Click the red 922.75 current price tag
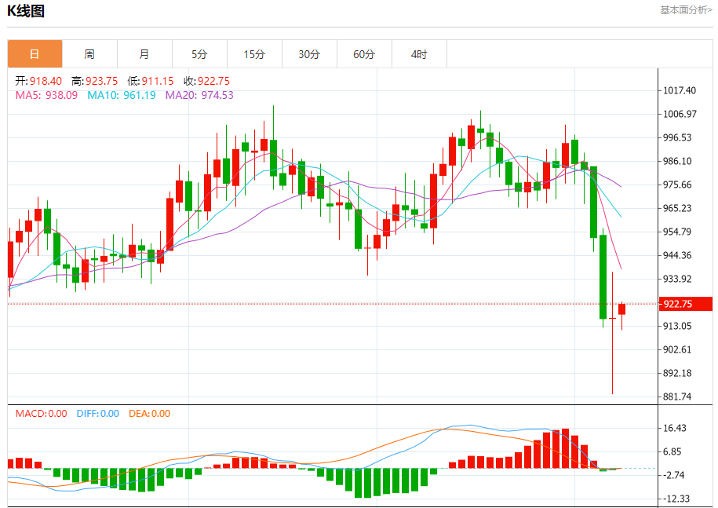 [x=686, y=304]
